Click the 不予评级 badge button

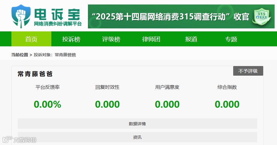click(x=248, y=71)
